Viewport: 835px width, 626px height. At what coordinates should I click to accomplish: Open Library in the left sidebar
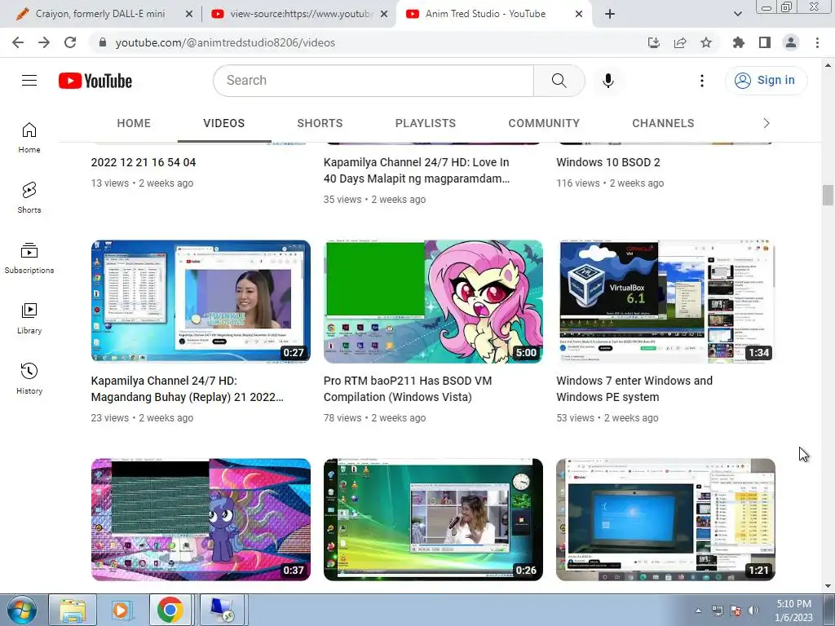click(x=29, y=319)
